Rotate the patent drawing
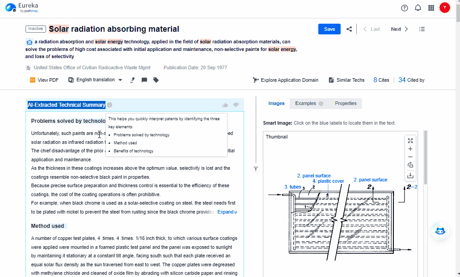 pyautogui.click(x=410, y=165)
